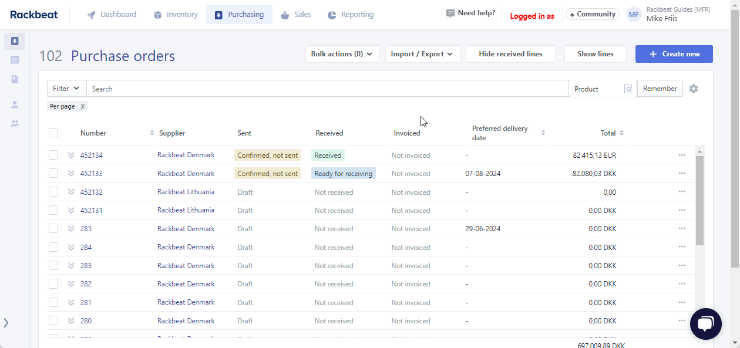This screenshot has width=740, height=348.
Task: Open the purchase orders sidebar icon
Action: pyautogui.click(x=15, y=41)
